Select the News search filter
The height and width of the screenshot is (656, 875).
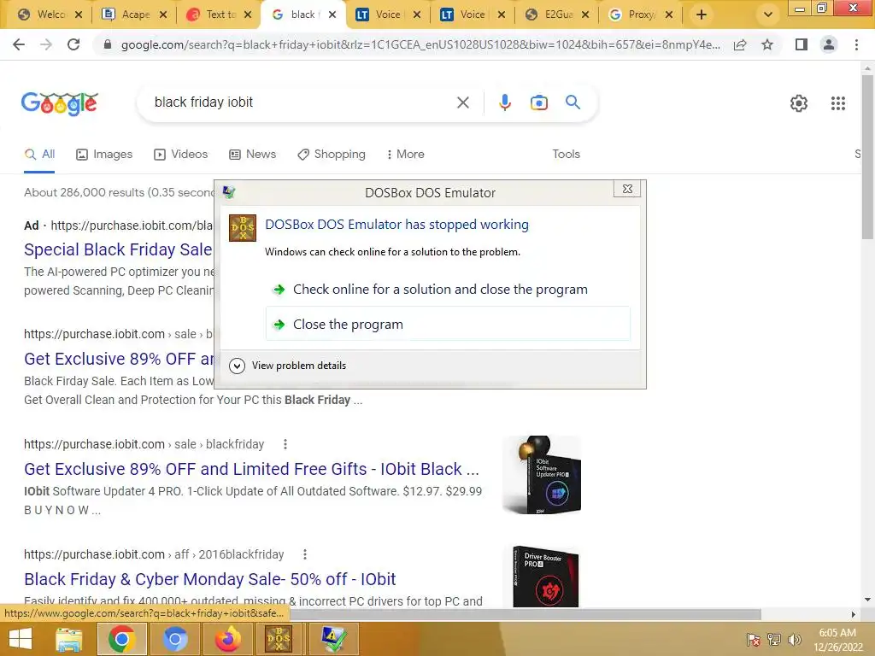click(x=252, y=155)
